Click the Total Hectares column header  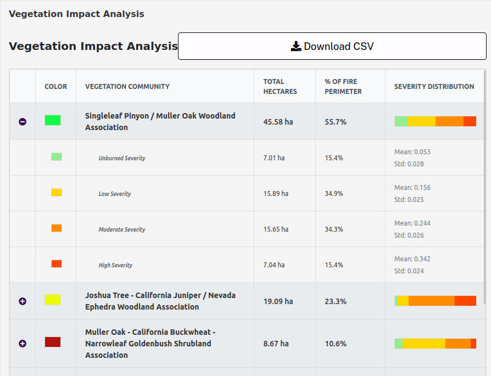click(x=280, y=87)
